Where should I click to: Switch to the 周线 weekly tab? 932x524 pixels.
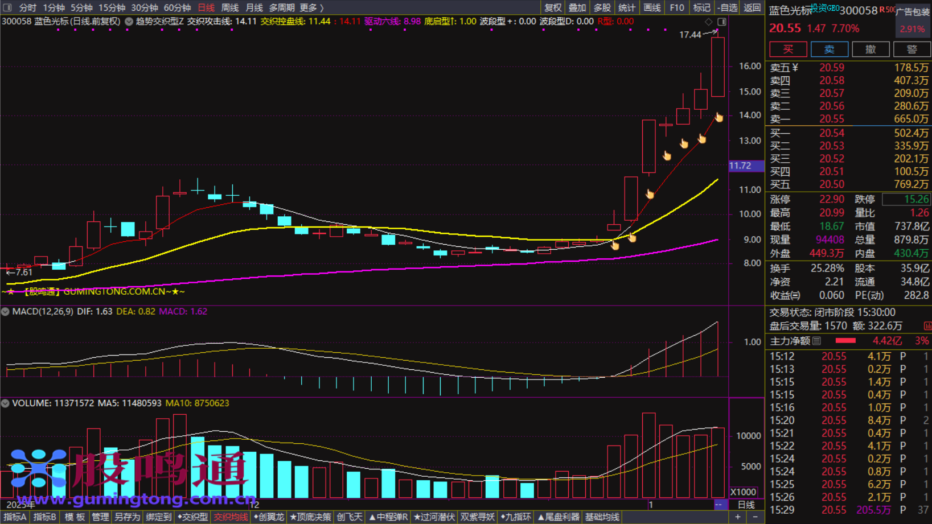tap(229, 7)
